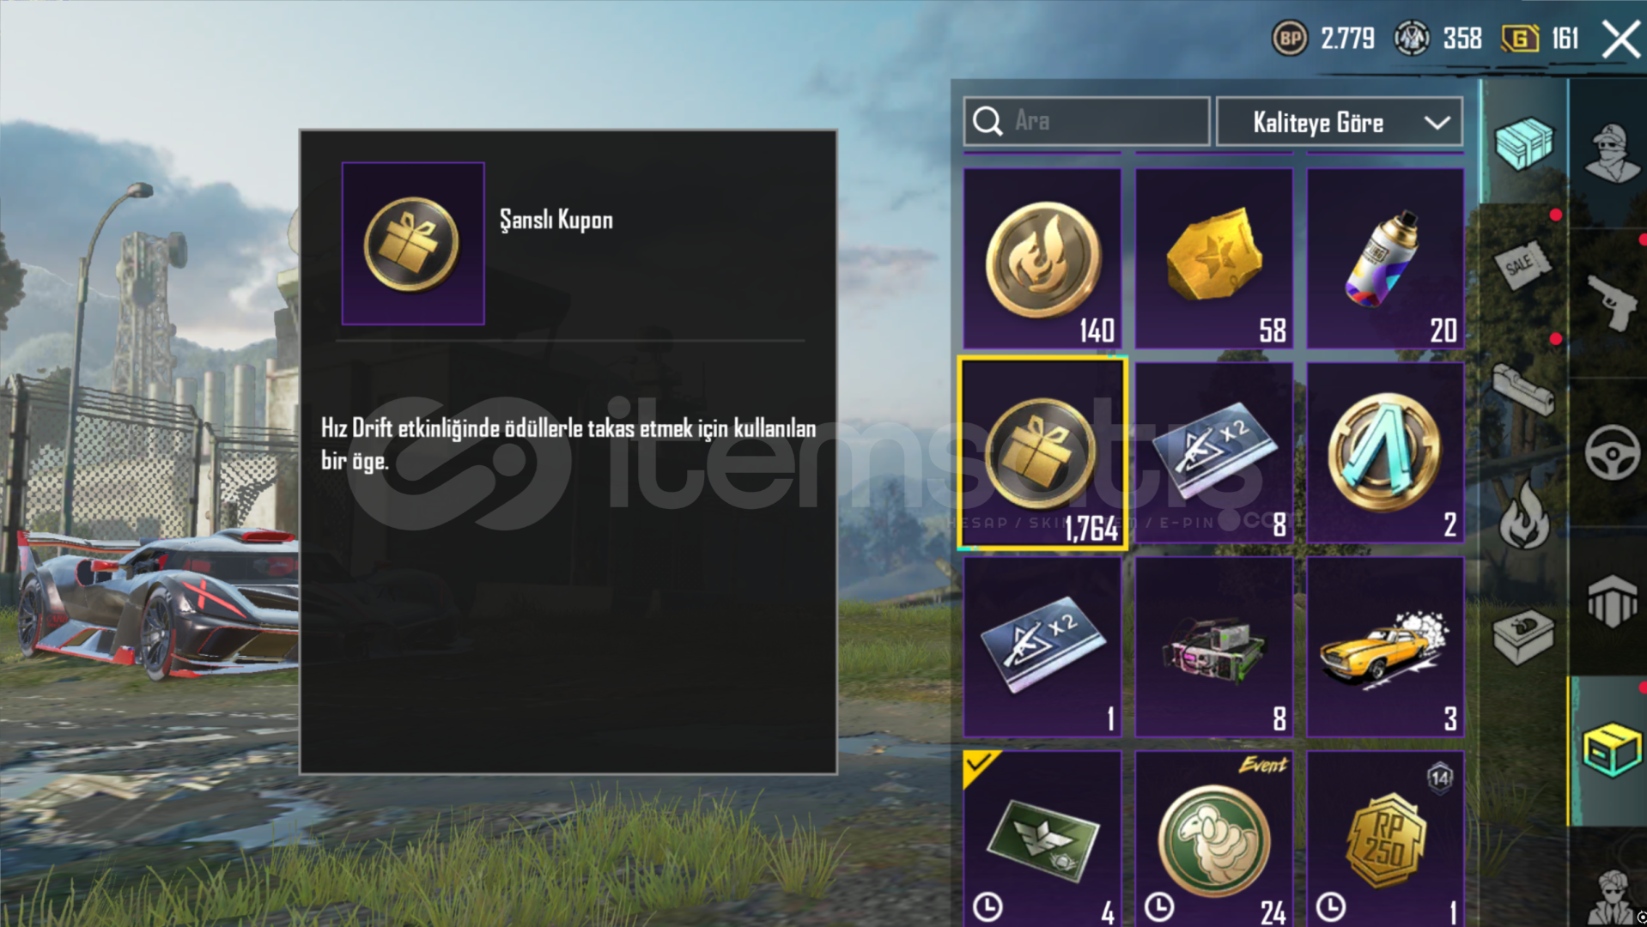Open the flame category in sidebar

(x=1524, y=514)
